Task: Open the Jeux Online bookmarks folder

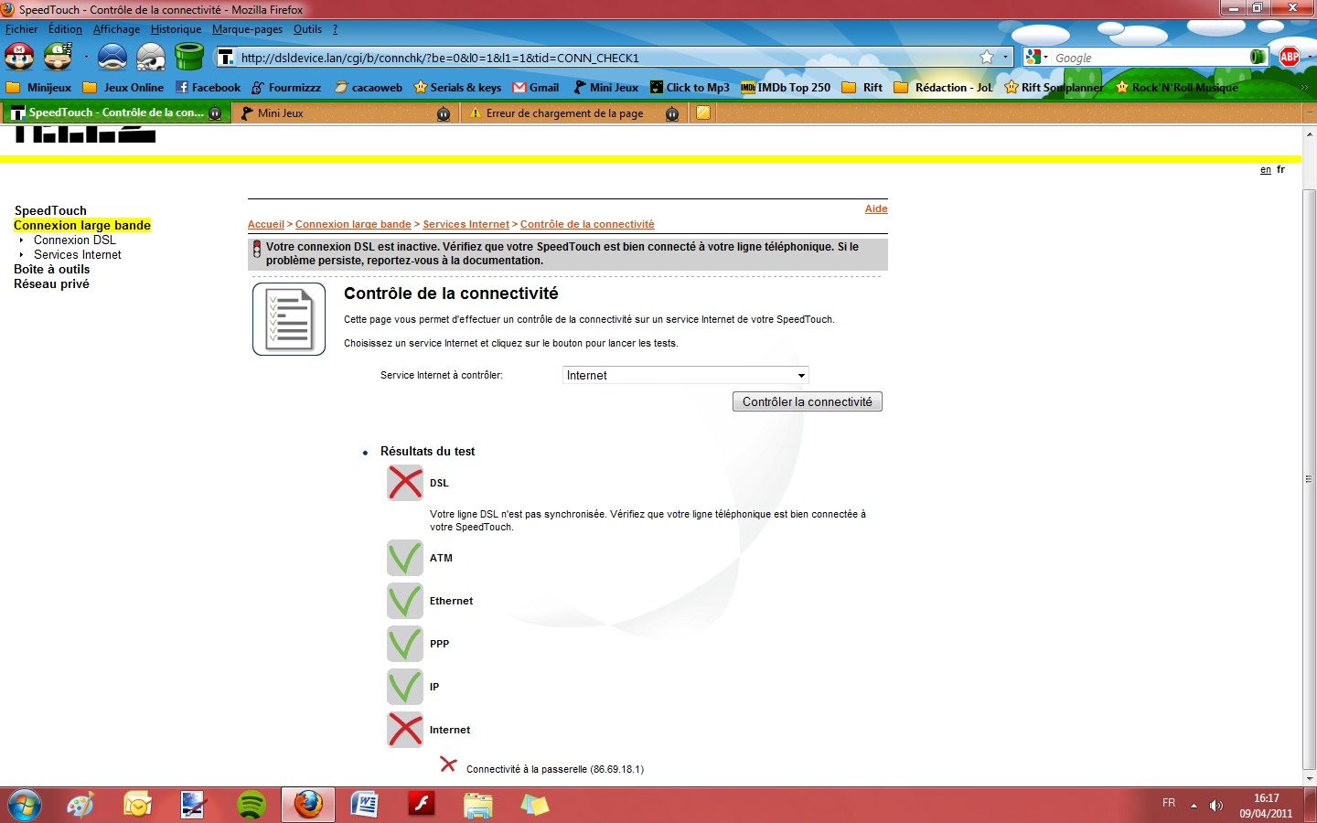Action: pos(123,88)
